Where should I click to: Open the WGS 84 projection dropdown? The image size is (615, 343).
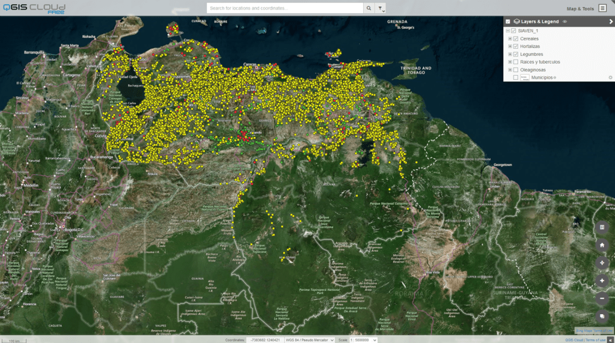310,340
